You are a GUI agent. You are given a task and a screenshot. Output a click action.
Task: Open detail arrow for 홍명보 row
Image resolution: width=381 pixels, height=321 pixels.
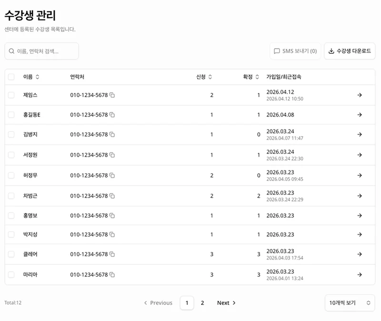(360, 216)
